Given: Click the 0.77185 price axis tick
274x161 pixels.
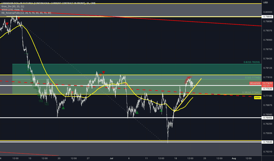Looking at the screenshot, I should (268, 96).
